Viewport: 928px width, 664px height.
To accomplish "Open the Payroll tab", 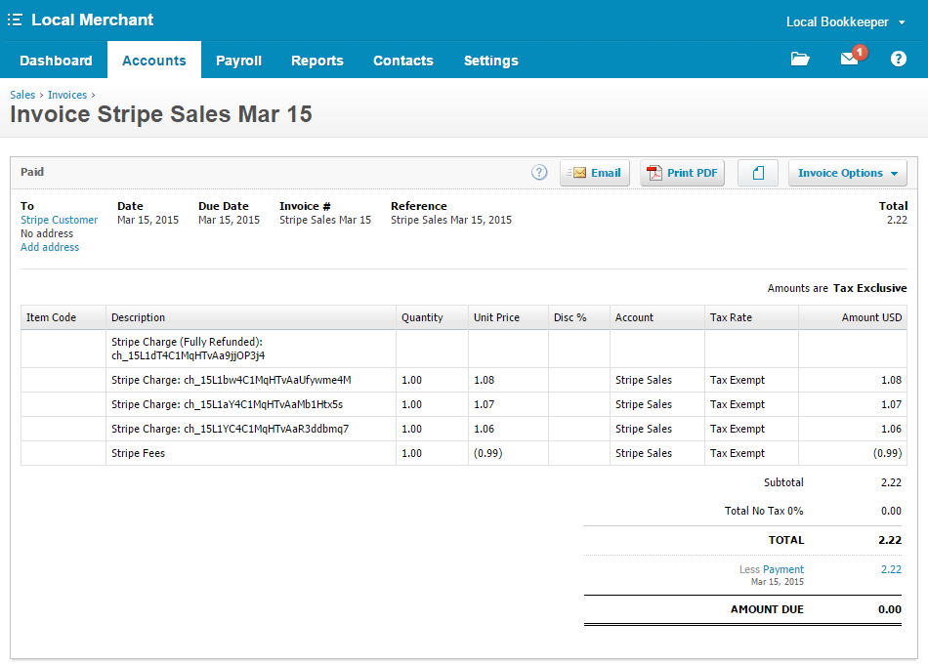I will [238, 61].
